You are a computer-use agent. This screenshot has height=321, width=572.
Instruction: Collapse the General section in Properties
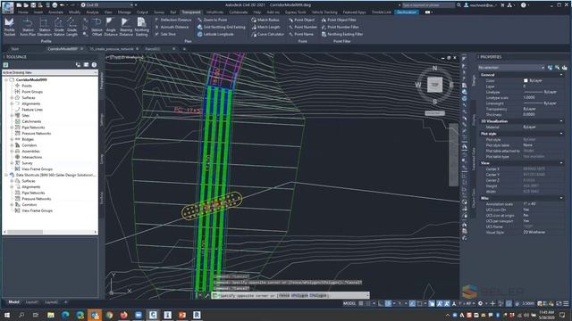[561, 75]
